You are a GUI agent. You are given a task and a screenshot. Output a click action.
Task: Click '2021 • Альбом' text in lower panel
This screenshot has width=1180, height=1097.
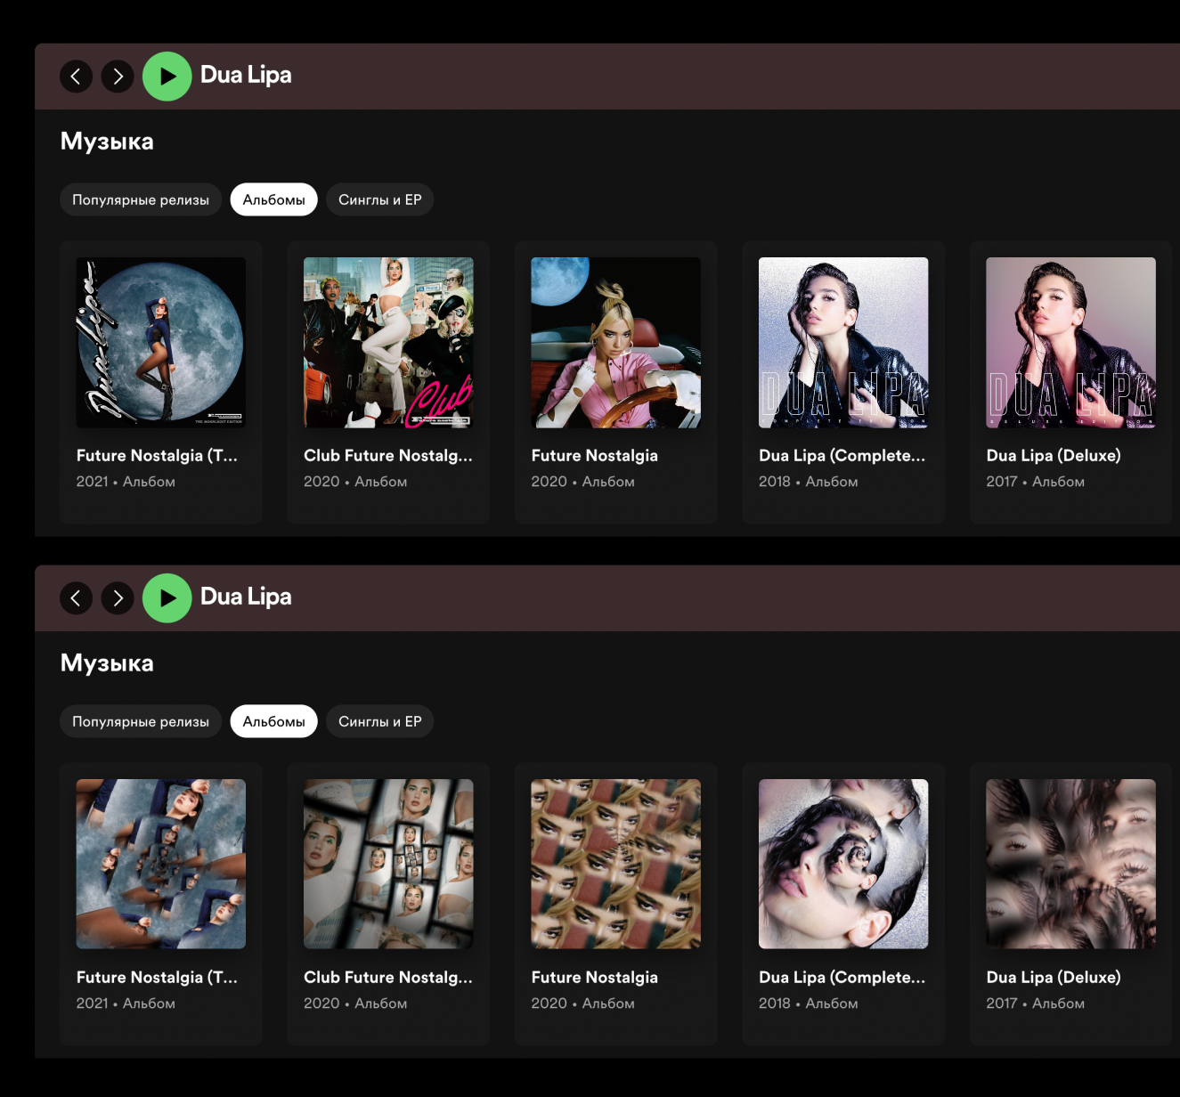tap(126, 1004)
